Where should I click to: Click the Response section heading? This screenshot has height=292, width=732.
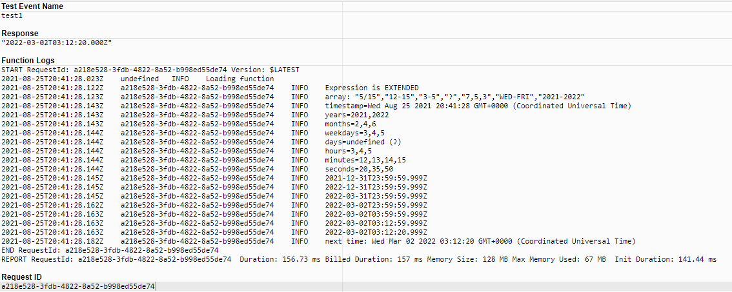[x=20, y=34]
